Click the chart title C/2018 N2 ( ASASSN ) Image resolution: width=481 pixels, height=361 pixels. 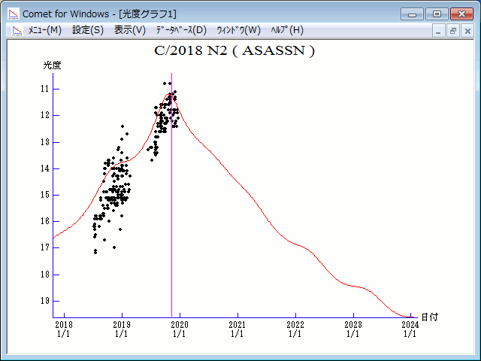click(234, 50)
